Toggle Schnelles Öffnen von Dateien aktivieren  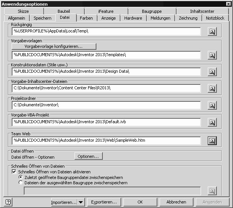(14, 172)
